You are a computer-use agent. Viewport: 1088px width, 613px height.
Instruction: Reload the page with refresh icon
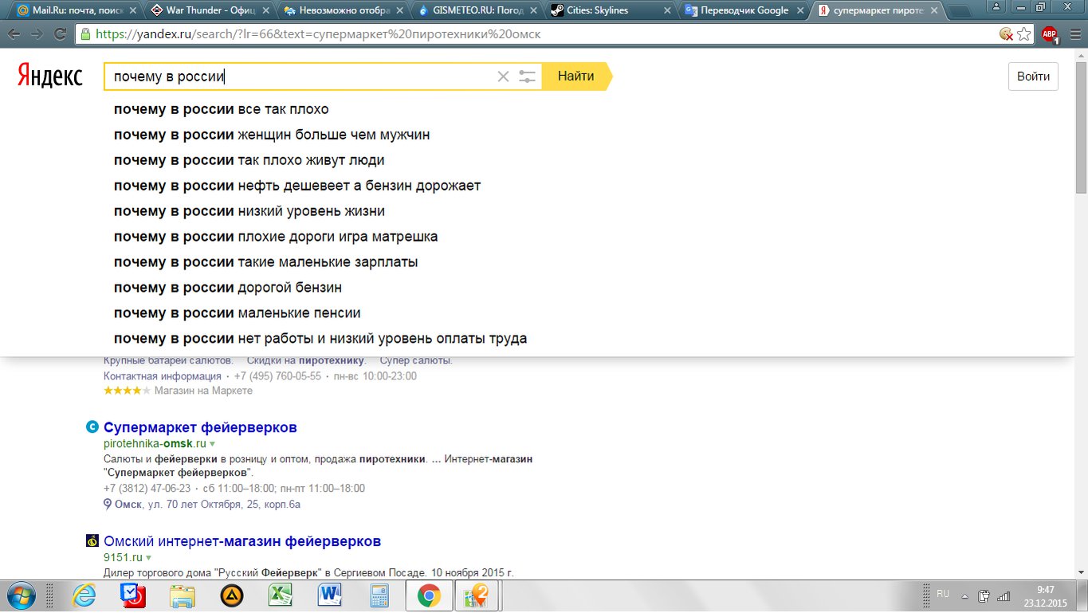(x=60, y=34)
